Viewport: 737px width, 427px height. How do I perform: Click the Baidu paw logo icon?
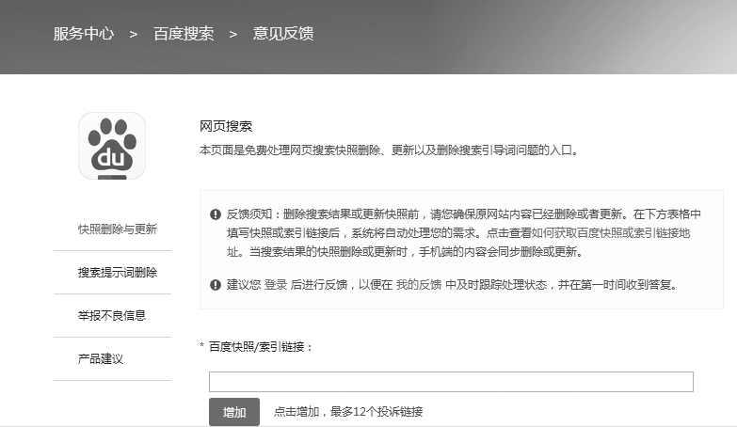[x=112, y=146]
